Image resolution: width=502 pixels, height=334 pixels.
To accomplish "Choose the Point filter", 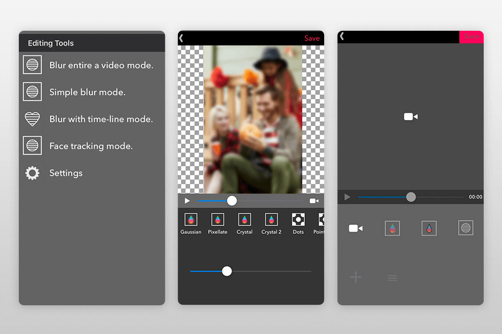I will point(320,222).
